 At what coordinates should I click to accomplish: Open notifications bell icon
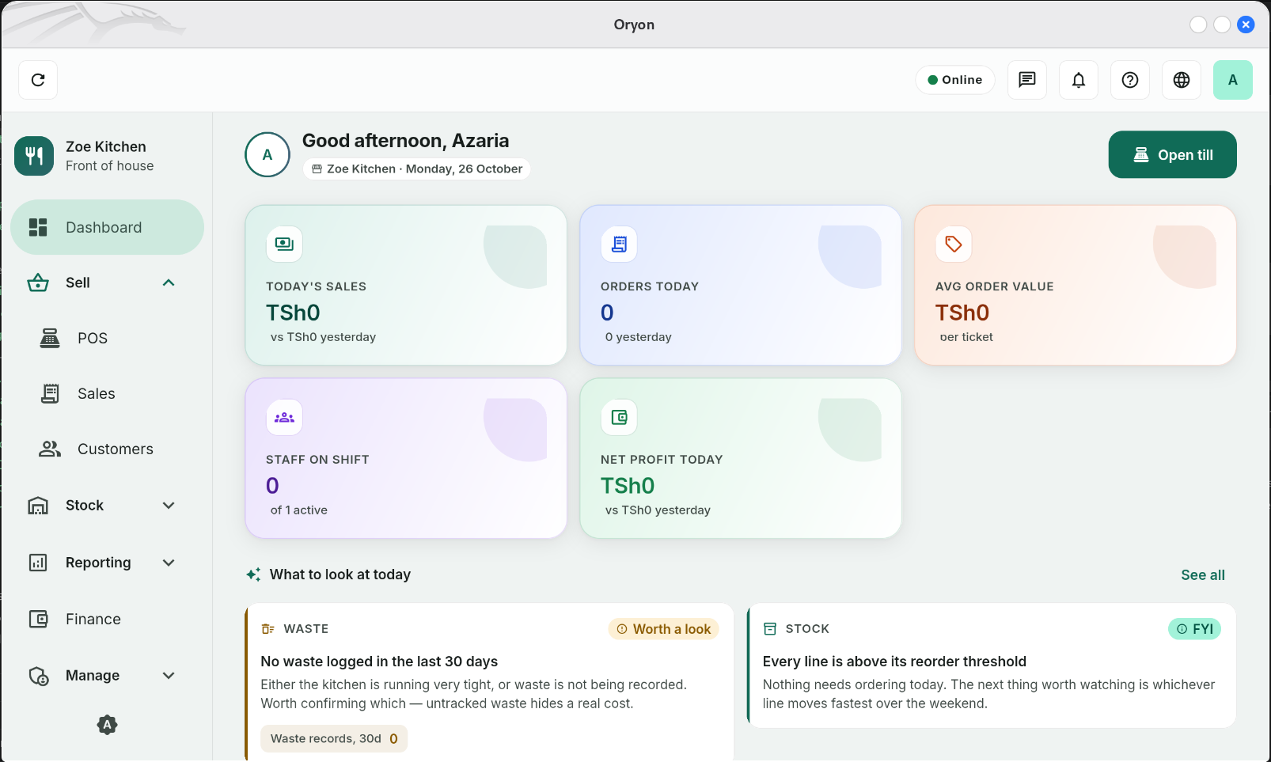[x=1079, y=80]
